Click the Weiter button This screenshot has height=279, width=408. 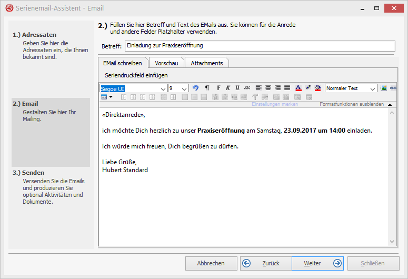pos(317,263)
